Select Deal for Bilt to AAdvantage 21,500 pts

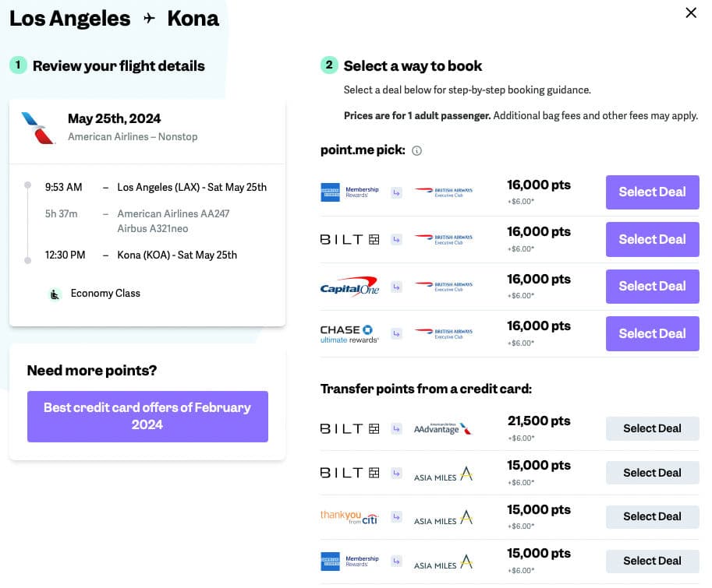(652, 428)
